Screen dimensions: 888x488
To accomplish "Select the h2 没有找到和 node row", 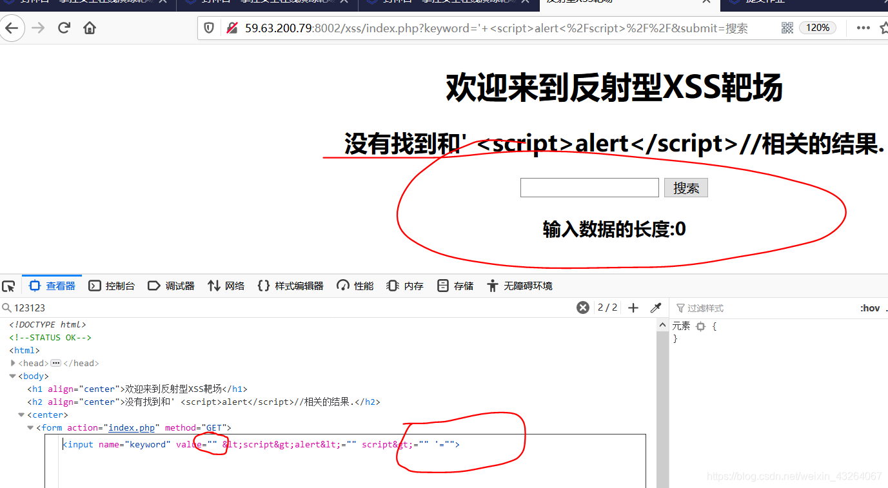I will point(204,402).
